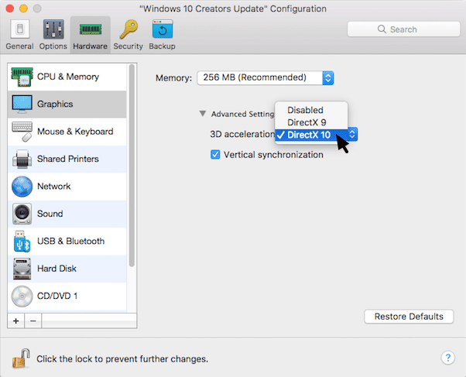Add a hardware device with plus button
The height and width of the screenshot is (377, 466).
(x=16, y=320)
